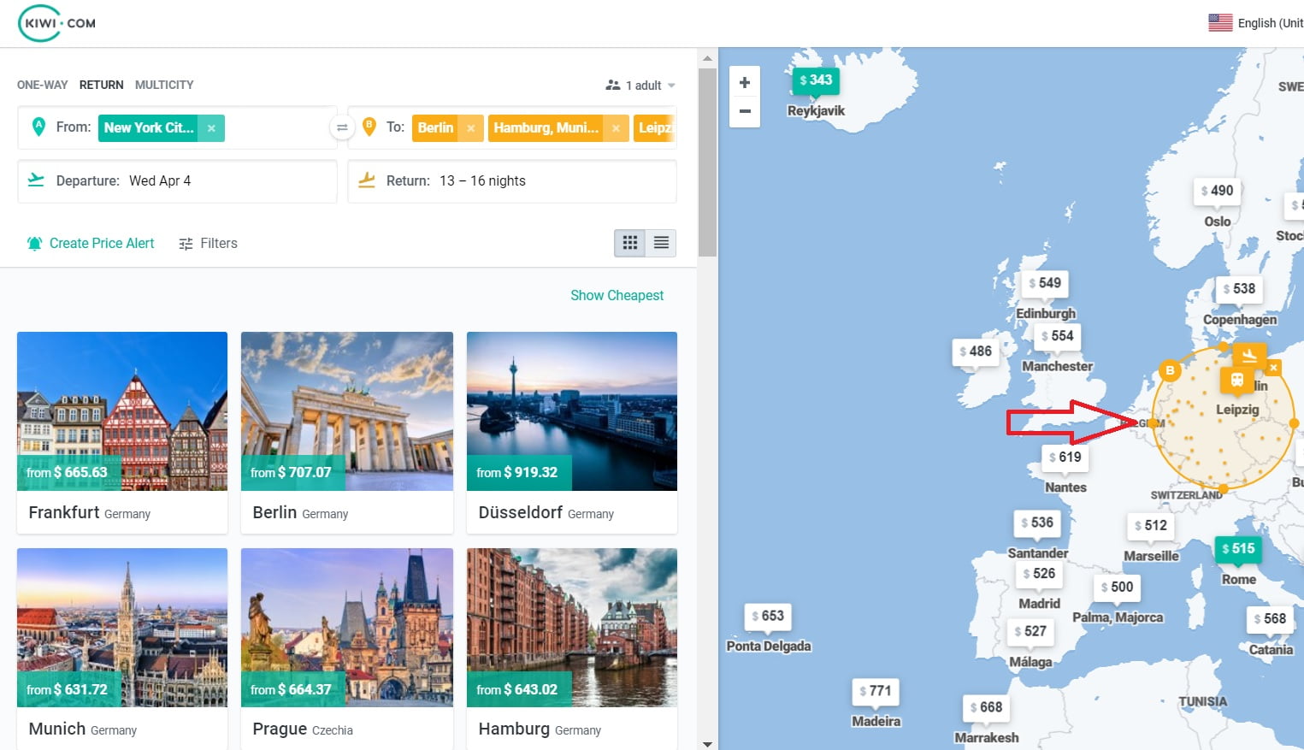Image resolution: width=1304 pixels, height=750 pixels.
Task: Click the price alert bell icon
Action: pos(34,244)
